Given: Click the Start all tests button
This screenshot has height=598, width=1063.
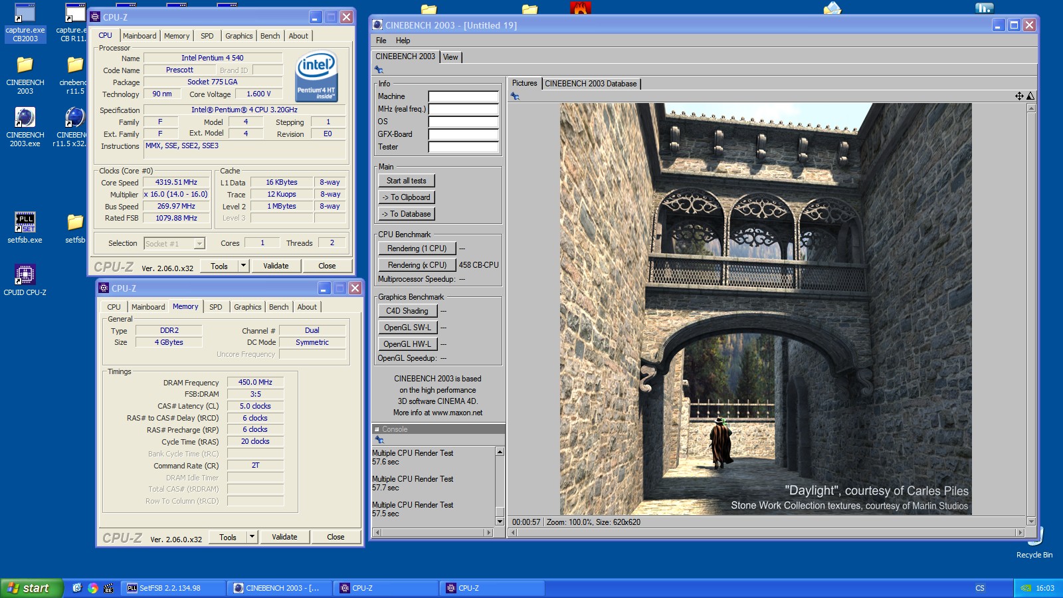Looking at the screenshot, I should pyautogui.click(x=407, y=181).
